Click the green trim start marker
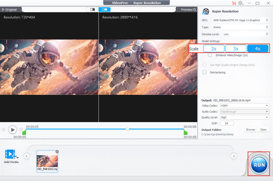This screenshot has height=181, width=273. click(24, 132)
